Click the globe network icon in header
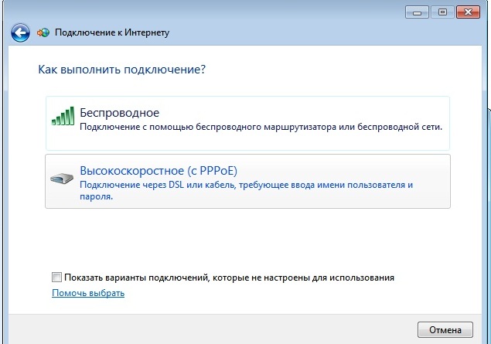The height and width of the screenshot is (344, 491). click(x=43, y=33)
